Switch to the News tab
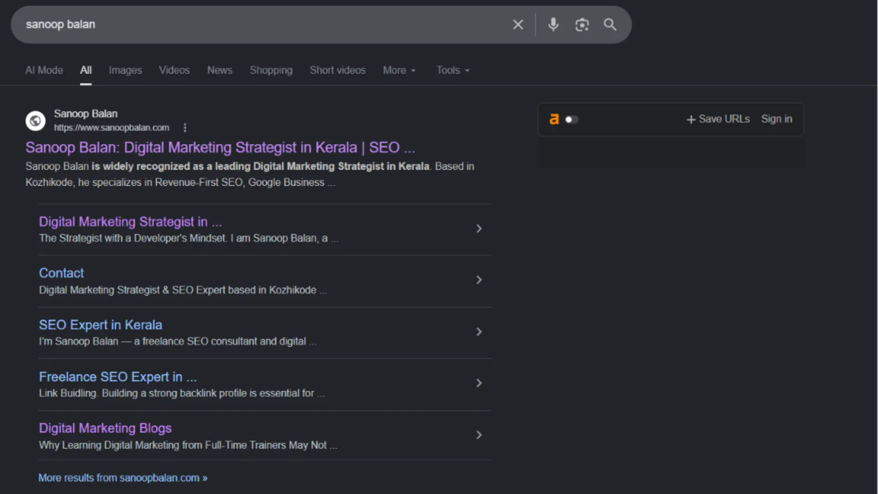878x494 pixels. click(x=219, y=70)
